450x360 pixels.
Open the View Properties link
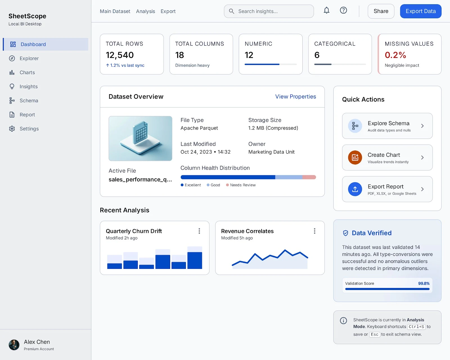296,96
